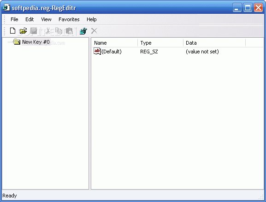
Task: Click the REG_SZ type cell
Action: [x=149, y=52]
